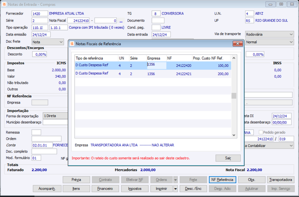This screenshot has height=197, width=299.
Task: Click the Data emissão field
Action: [x=41, y=34]
